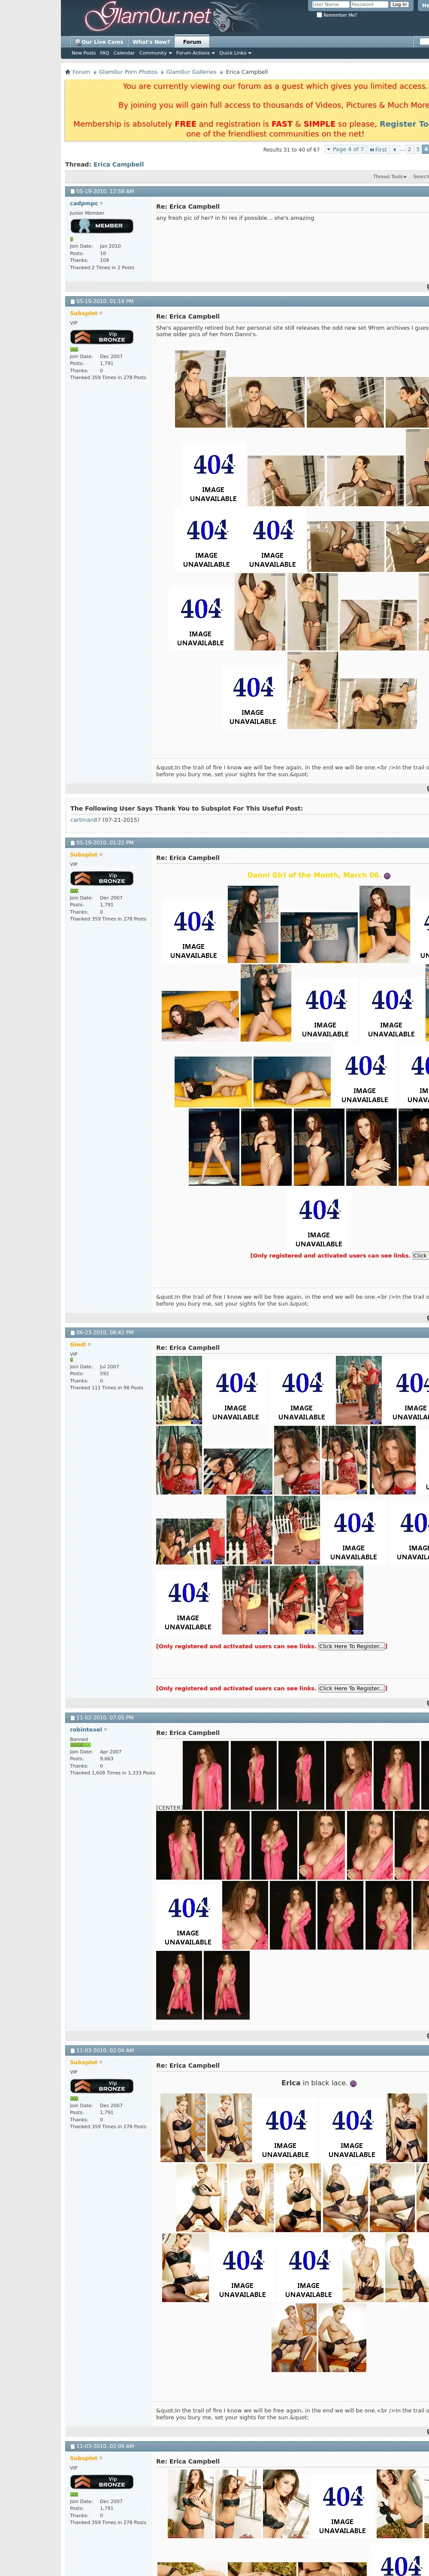Click the post icon beside 05-19-2010, 01:14 PM
429x2576 pixels.
click(x=72, y=301)
